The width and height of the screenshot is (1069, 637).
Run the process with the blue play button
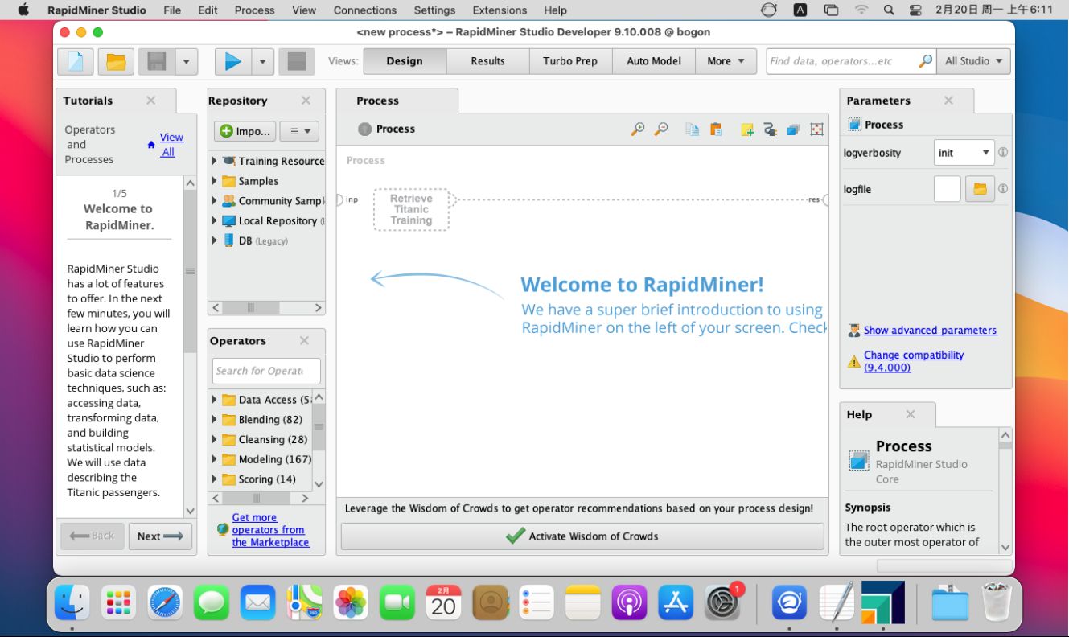pos(233,61)
